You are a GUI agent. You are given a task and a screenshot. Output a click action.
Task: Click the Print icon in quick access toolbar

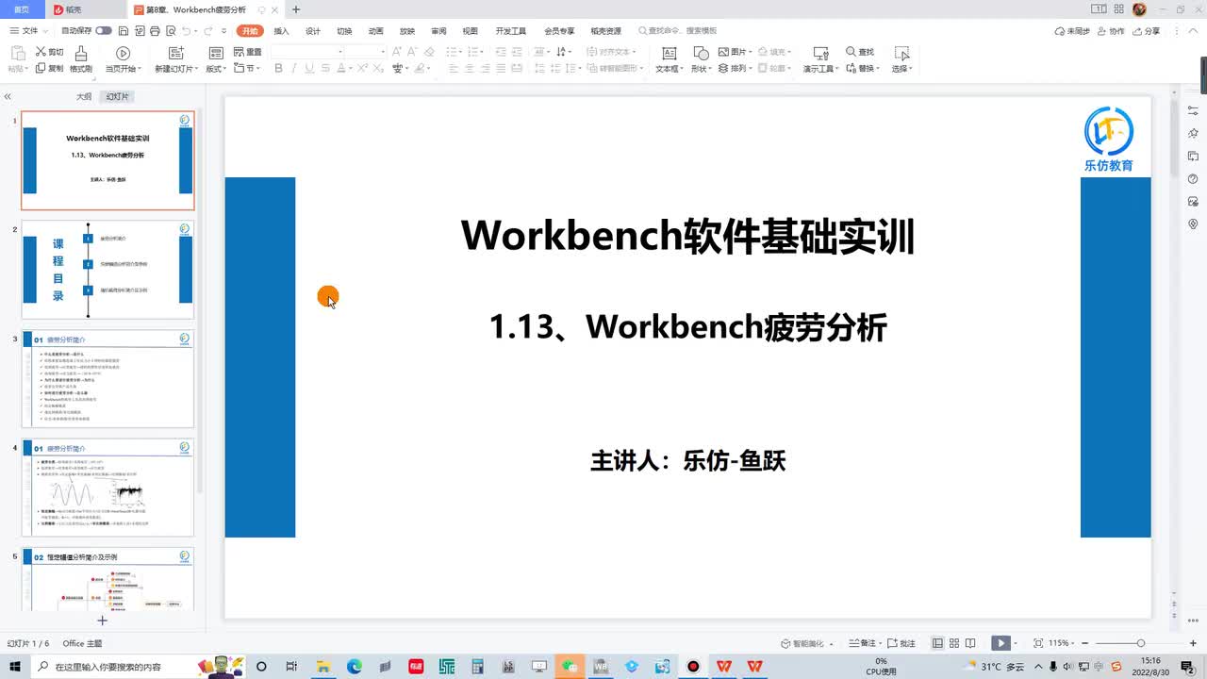point(154,31)
